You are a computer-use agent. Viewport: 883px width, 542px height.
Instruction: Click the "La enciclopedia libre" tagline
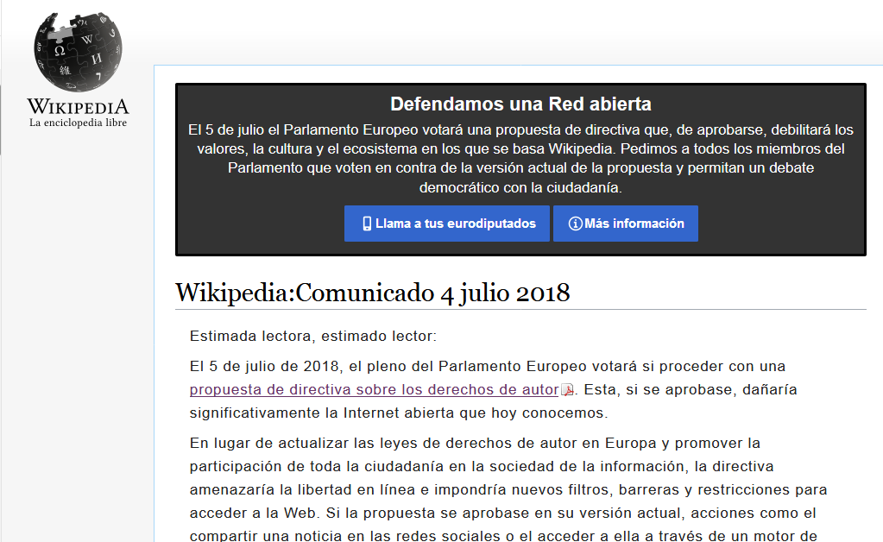(x=78, y=123)
